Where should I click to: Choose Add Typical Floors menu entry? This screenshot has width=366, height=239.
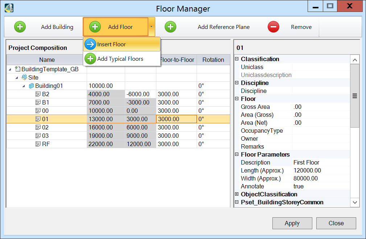(120, 59)
